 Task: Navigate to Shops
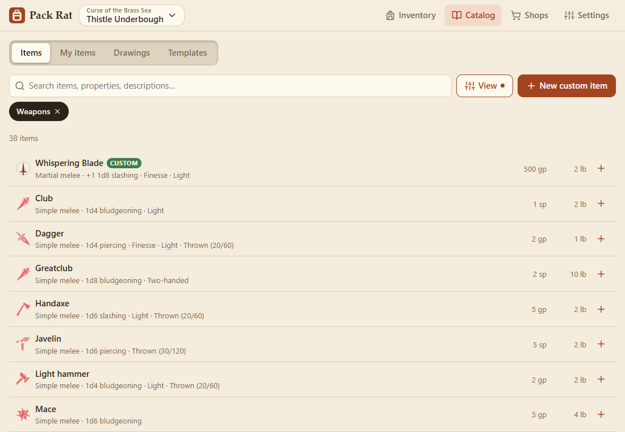pos(530,15)
